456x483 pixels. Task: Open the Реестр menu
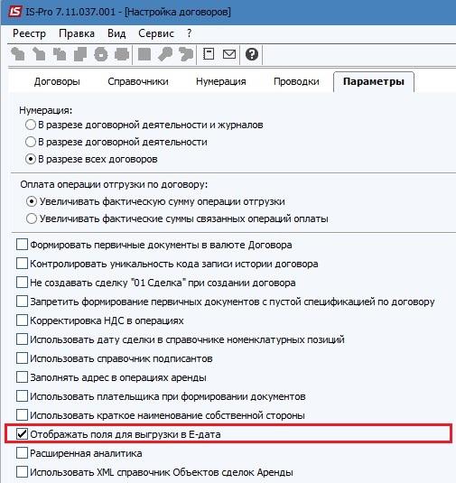coord(29,33)
